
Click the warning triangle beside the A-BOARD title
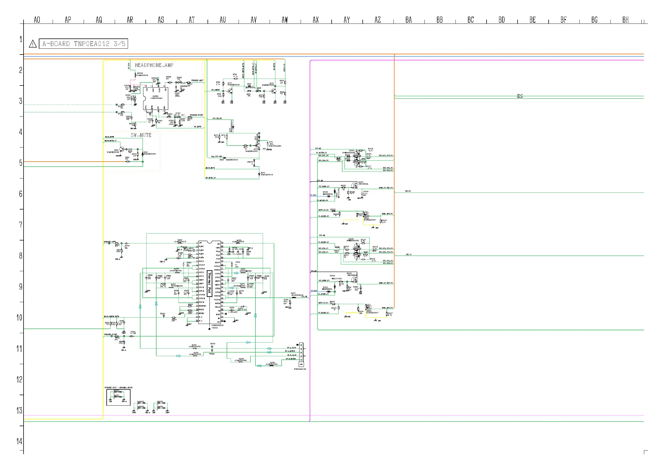(x=33, y=44)
